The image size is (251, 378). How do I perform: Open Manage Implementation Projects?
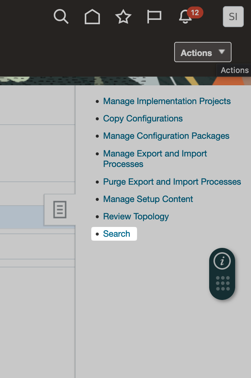pos(167,101)
